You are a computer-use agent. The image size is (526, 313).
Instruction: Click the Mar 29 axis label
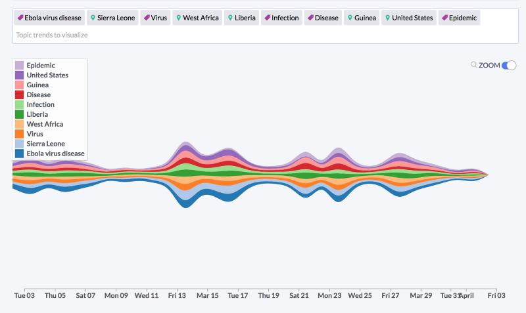(421, 295)
